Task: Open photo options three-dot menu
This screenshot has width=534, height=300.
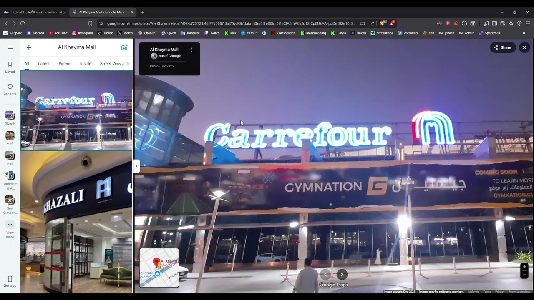Action: pyautogui.click(x=191, y=50)
